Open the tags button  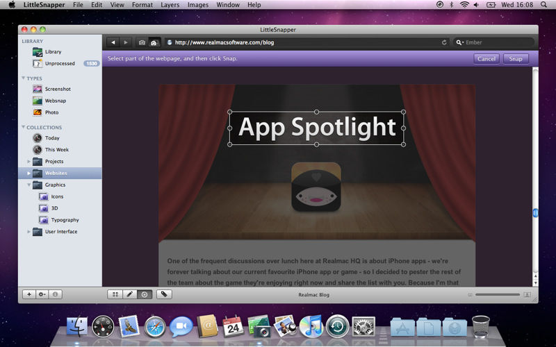pos(164,294)
